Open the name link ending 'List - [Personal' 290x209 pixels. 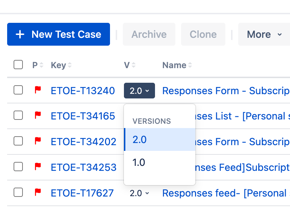tap(243, 116)
